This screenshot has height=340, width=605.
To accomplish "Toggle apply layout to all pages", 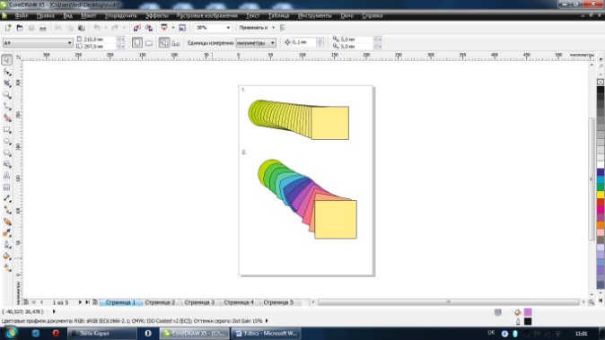I will click(164, 42).
